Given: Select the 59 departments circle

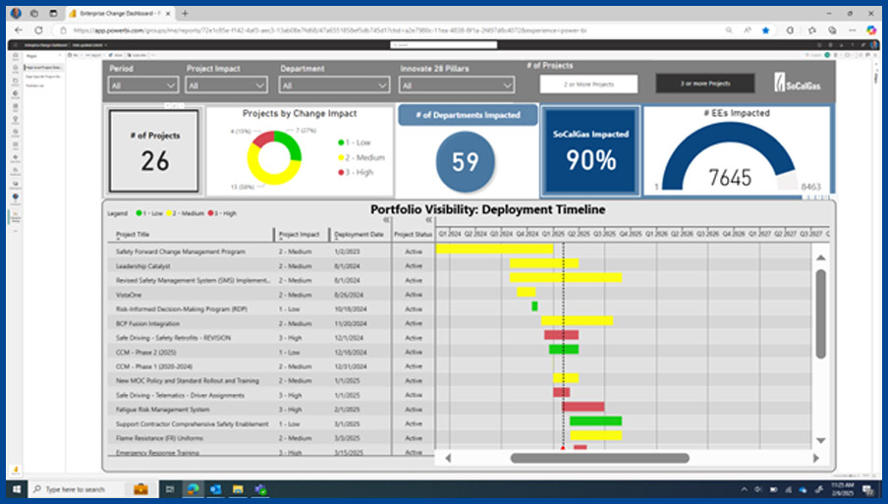Looking at the screenshot, I should pos(466,162).
